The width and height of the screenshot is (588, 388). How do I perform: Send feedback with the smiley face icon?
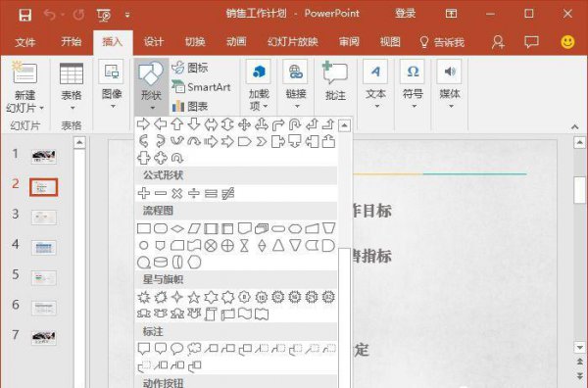click(x=567, y=41)
